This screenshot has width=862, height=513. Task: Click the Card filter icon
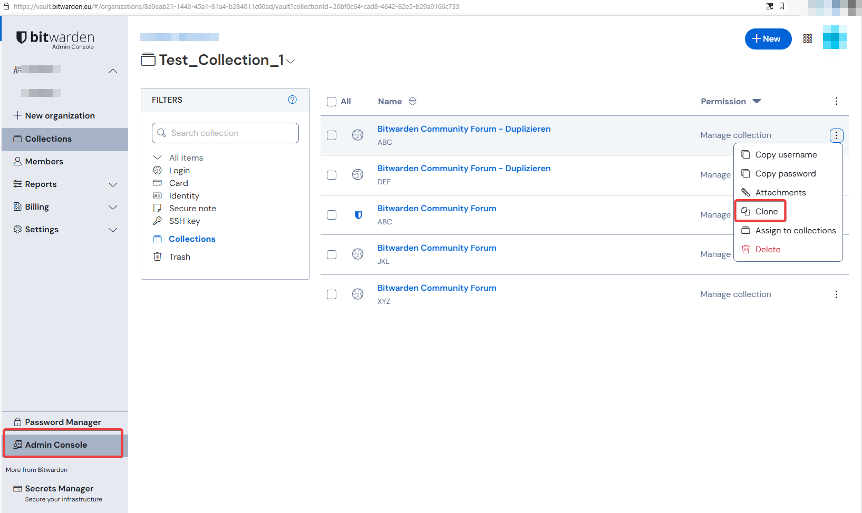[x=157, y=183]
